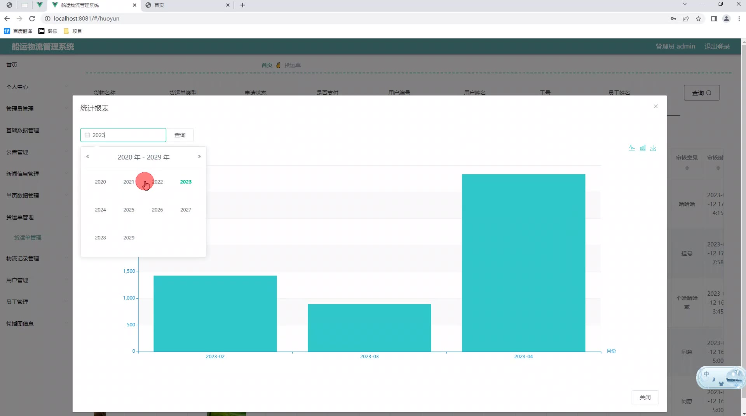Open 轮播图信息 sidebar menu
The image size is (746, 416).
pyautogui.click(x=36, y=324)
